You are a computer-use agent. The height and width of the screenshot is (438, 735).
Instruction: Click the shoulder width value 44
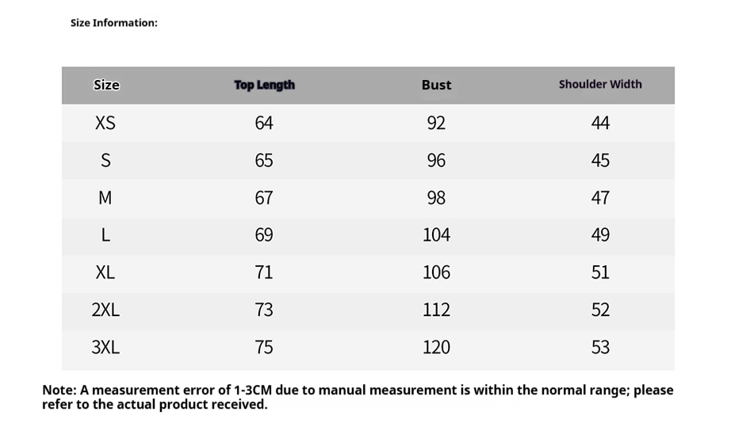pyautogui.click(x=600, y=123)
